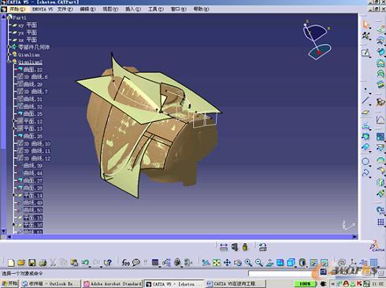Open the 插入 (Insert) menu
The image size is (386, 288).
pos(133,9)
